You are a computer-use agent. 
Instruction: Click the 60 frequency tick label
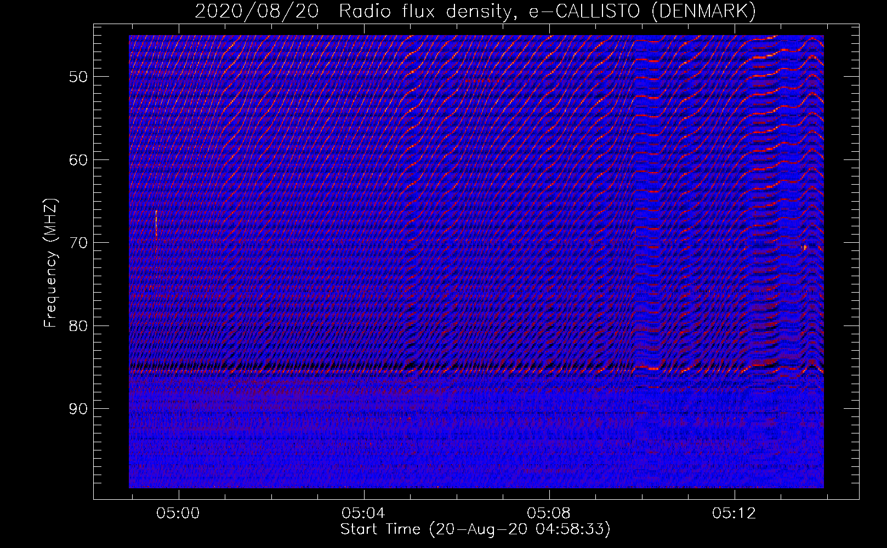point(78,160)
